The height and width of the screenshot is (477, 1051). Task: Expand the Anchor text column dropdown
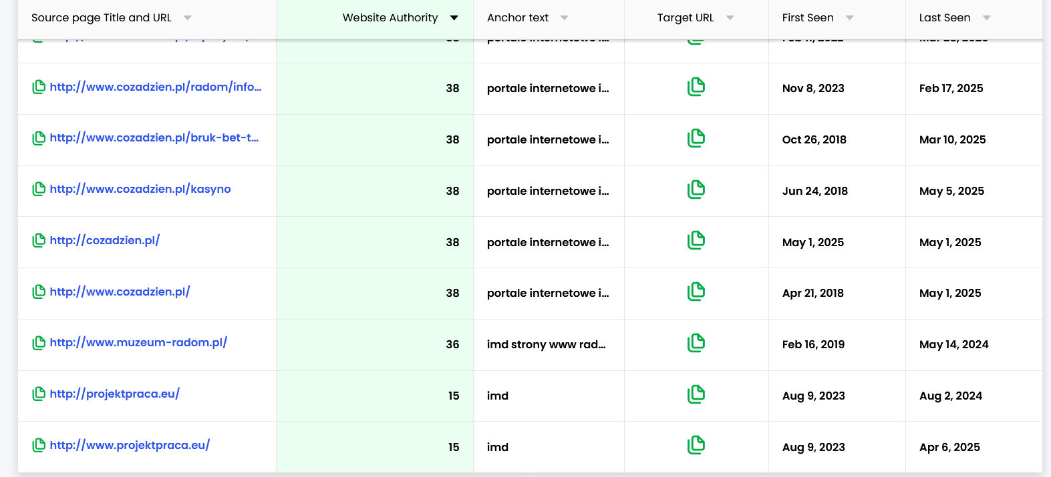565,18
